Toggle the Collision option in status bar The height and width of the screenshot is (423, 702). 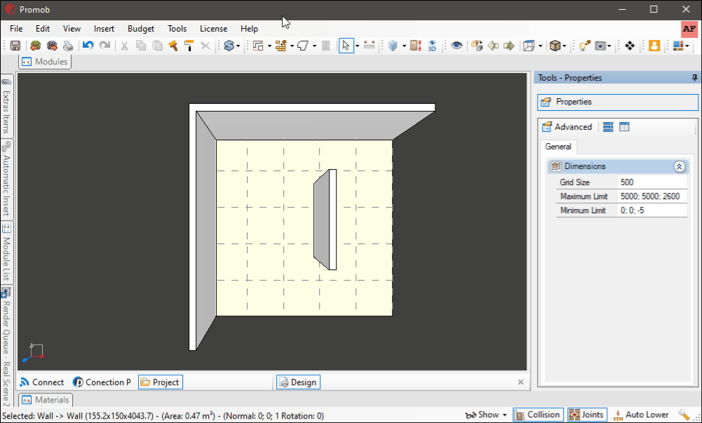pyautogui.click(x=536, y=415)
